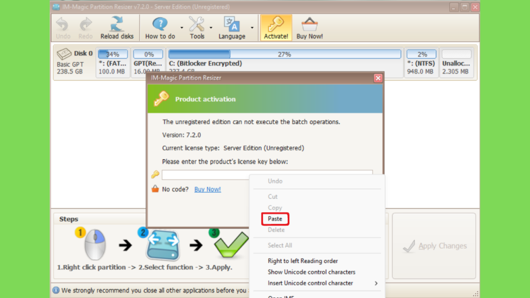Select the 100.0 MB FAT partition block
530x298 pixels.
point(113,63)
